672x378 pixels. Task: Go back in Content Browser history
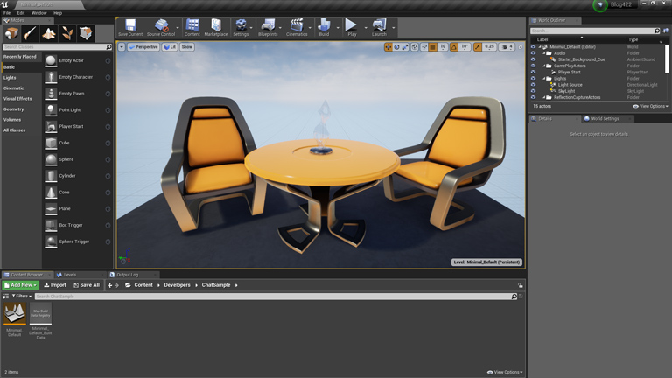[109, 285]
